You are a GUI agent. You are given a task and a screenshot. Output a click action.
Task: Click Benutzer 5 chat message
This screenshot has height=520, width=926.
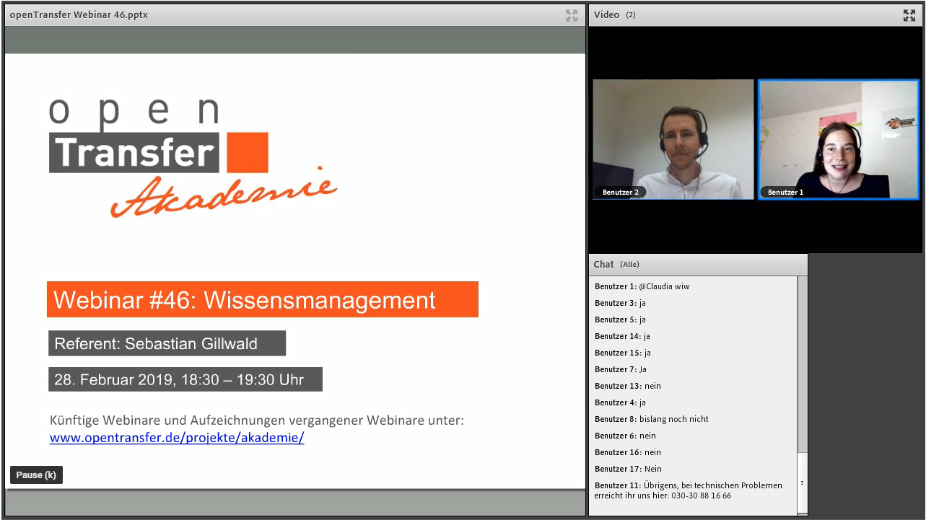[x=620, y=320]
